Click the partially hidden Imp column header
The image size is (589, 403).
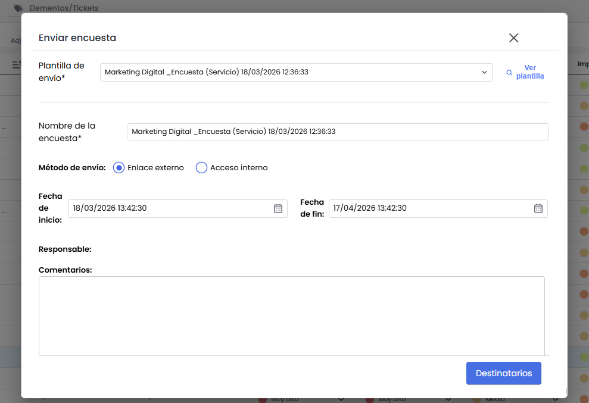(x=582, y=64)
